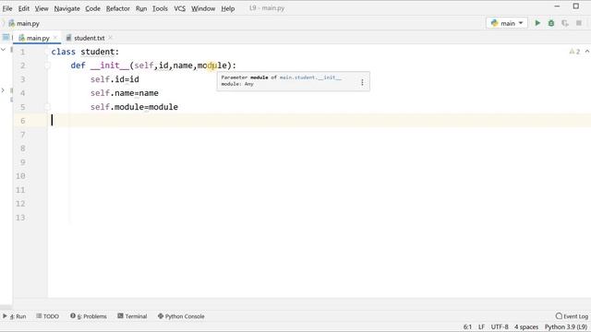This screenshot has width=591, height=332.
Task: Open the File menu
Action: coord(7,8)
